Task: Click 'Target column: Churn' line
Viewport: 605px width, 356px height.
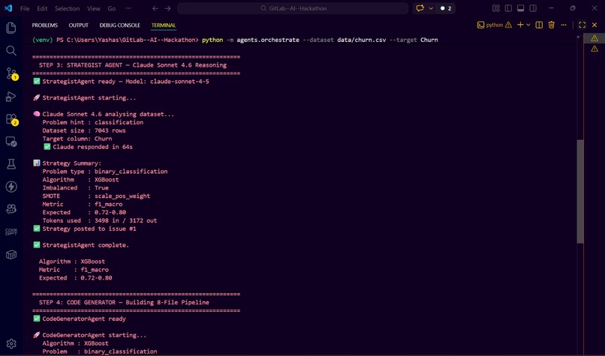Action: point(77,139)
